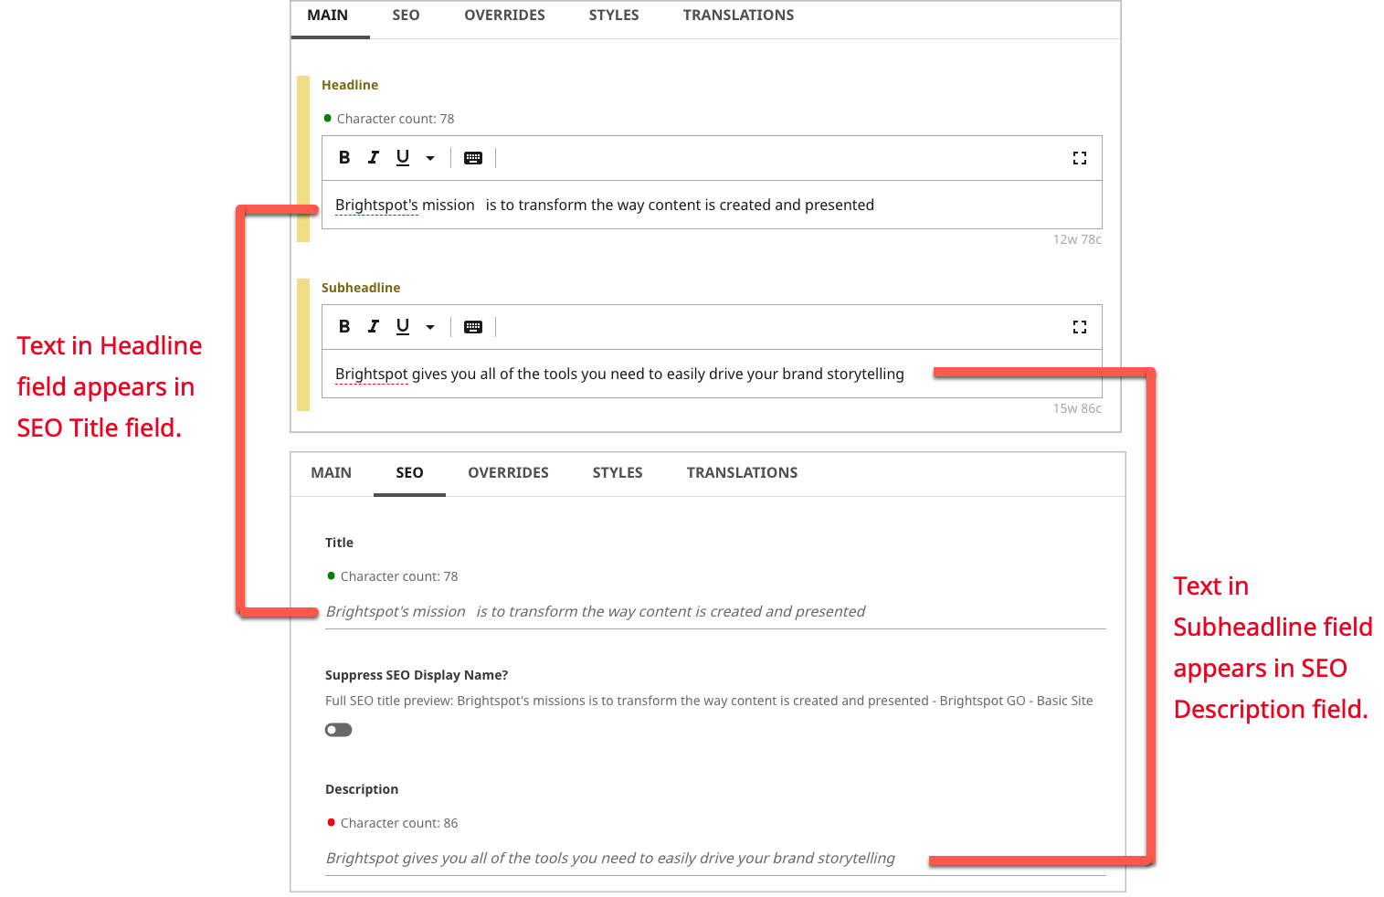Click the 'Character count: 86' indicator
Screen dimensions: 1384x897
[393, 823]
